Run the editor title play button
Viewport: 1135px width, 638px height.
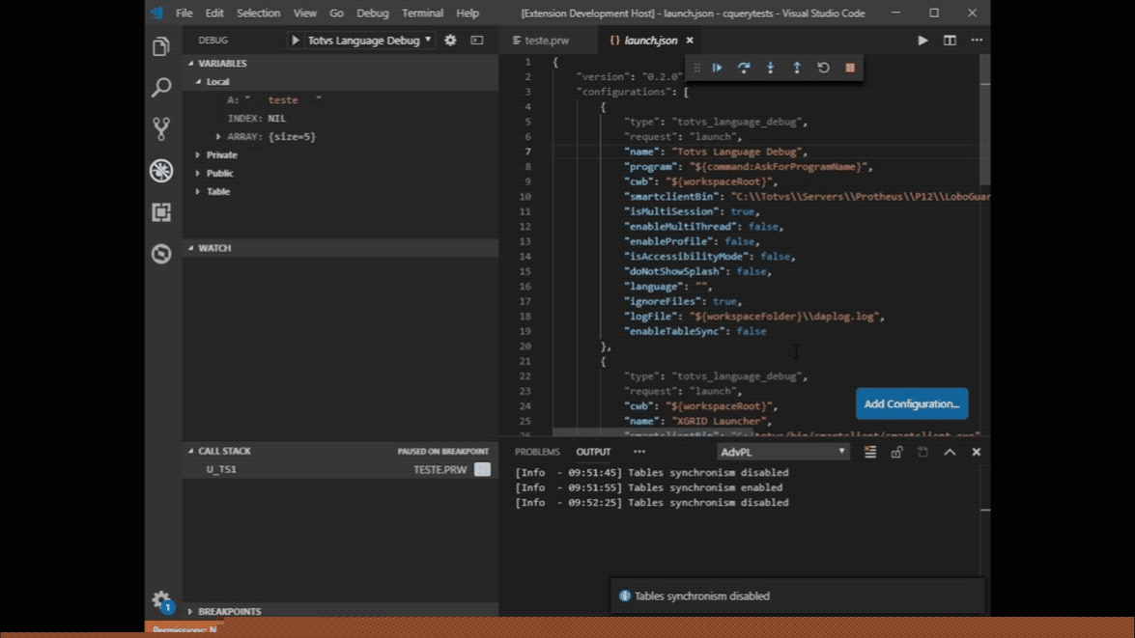click(x=922, y=41)
